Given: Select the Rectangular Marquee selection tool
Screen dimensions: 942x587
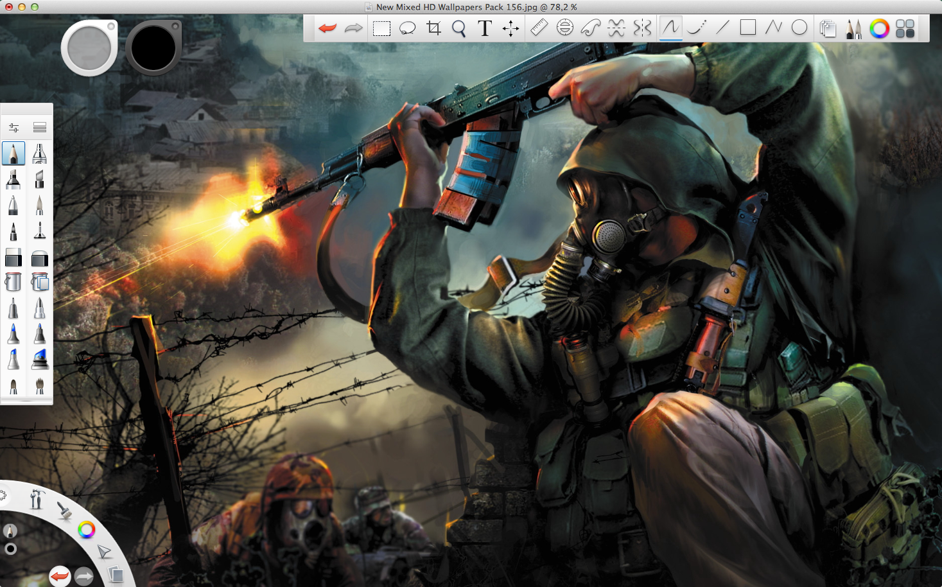Looking at the screenshot, I should tap(381, 28).
